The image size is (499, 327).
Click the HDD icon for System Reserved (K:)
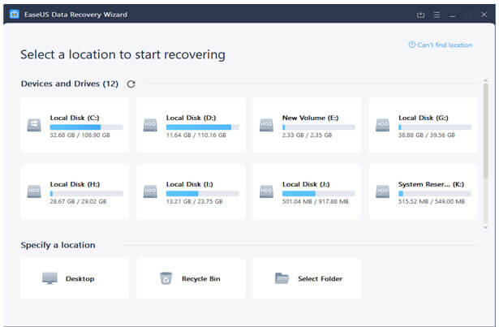click(382, 191)
